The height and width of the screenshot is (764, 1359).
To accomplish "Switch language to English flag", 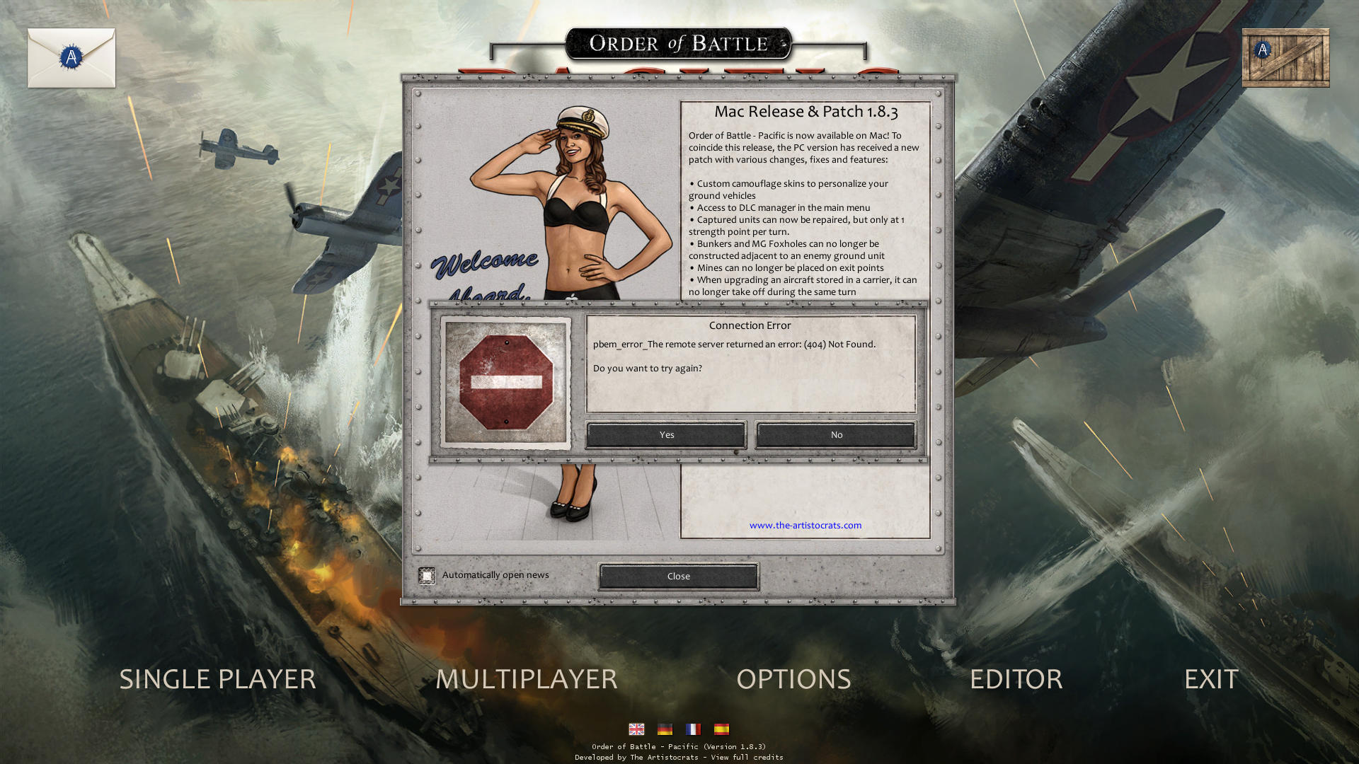I will [x=636, y=729].
